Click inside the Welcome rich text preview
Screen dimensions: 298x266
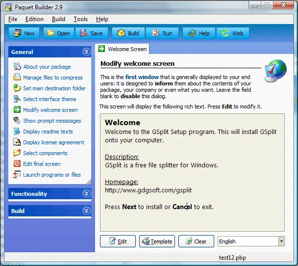[x=192, y=172]
